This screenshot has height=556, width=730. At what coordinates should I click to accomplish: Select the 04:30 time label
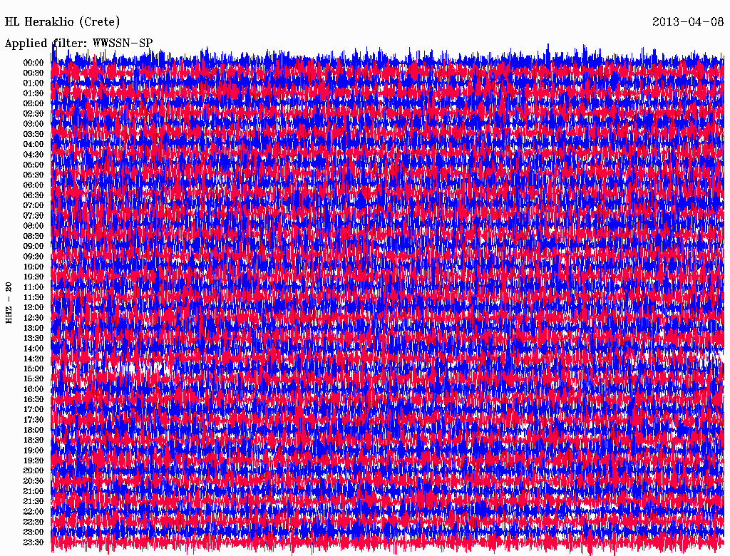pyautogui.click(x=33, y=154)
